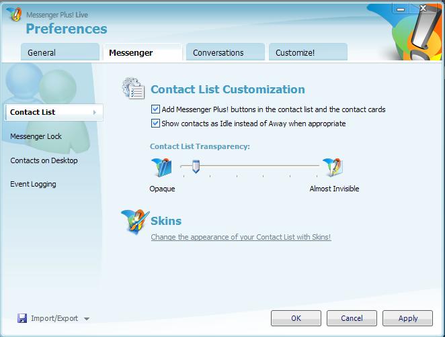Click the Opaque transparency icon
445x337 pixels.
[x=161, y=166]
